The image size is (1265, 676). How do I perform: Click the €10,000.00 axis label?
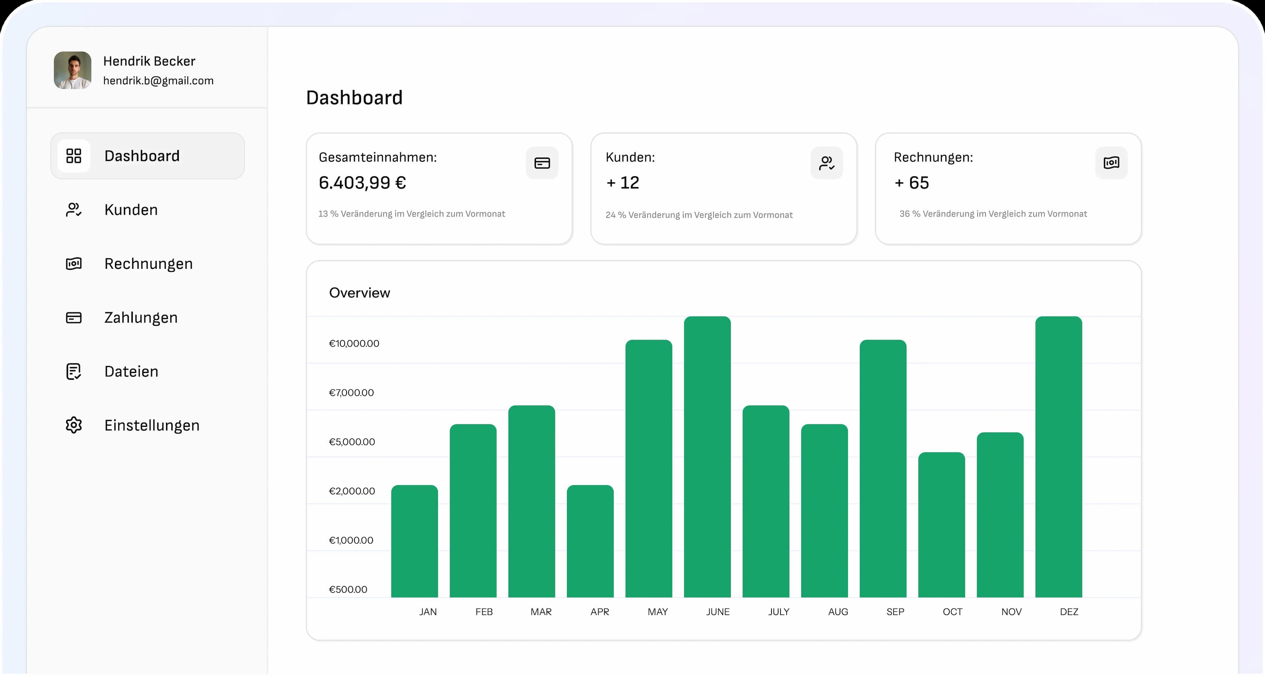[x=354, y=343]
